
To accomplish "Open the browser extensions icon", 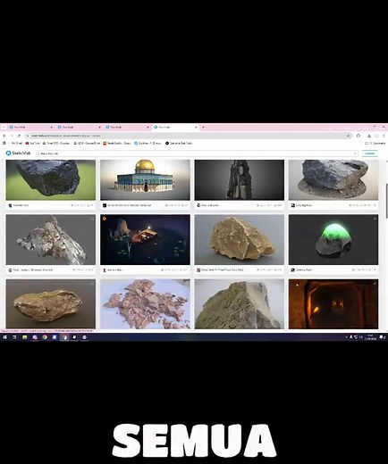I will pyautogui.click(x=358, y=136).
